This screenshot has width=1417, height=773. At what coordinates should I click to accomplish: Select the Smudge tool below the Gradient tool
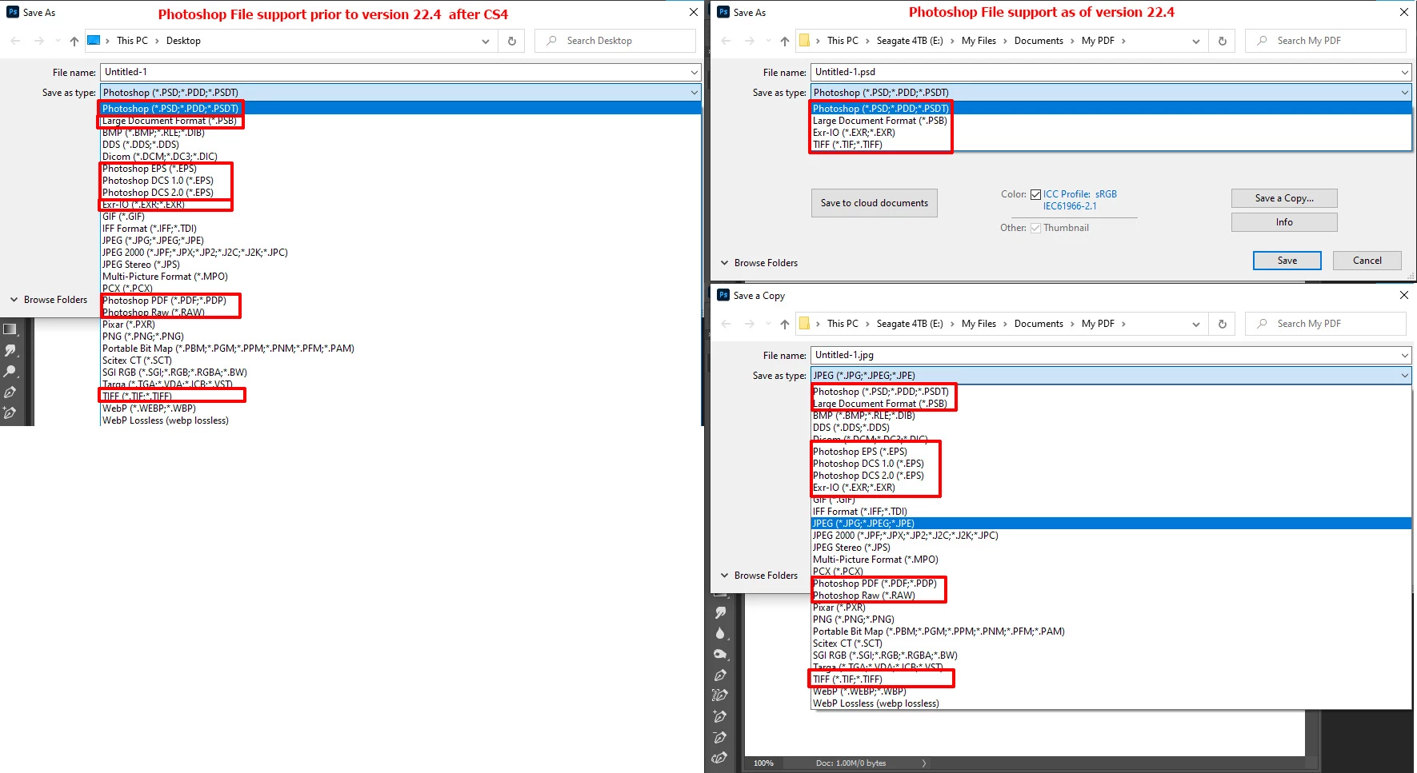10,350
